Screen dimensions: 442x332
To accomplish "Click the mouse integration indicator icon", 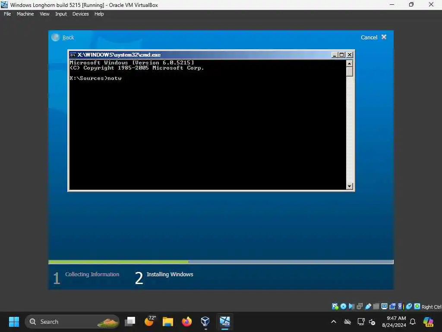I will [x=409, y=306].
